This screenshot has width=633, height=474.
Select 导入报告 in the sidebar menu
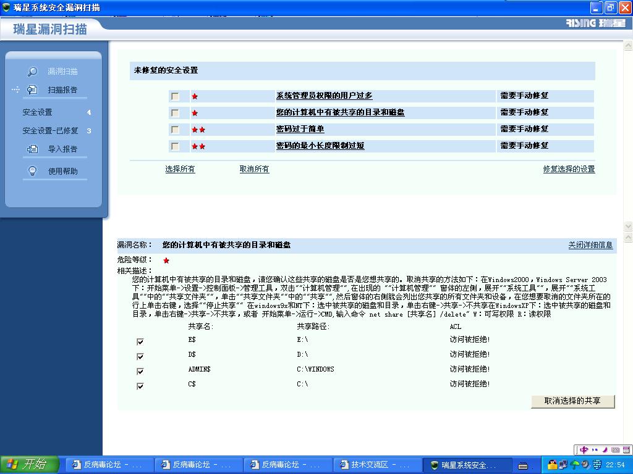[62, 149]
